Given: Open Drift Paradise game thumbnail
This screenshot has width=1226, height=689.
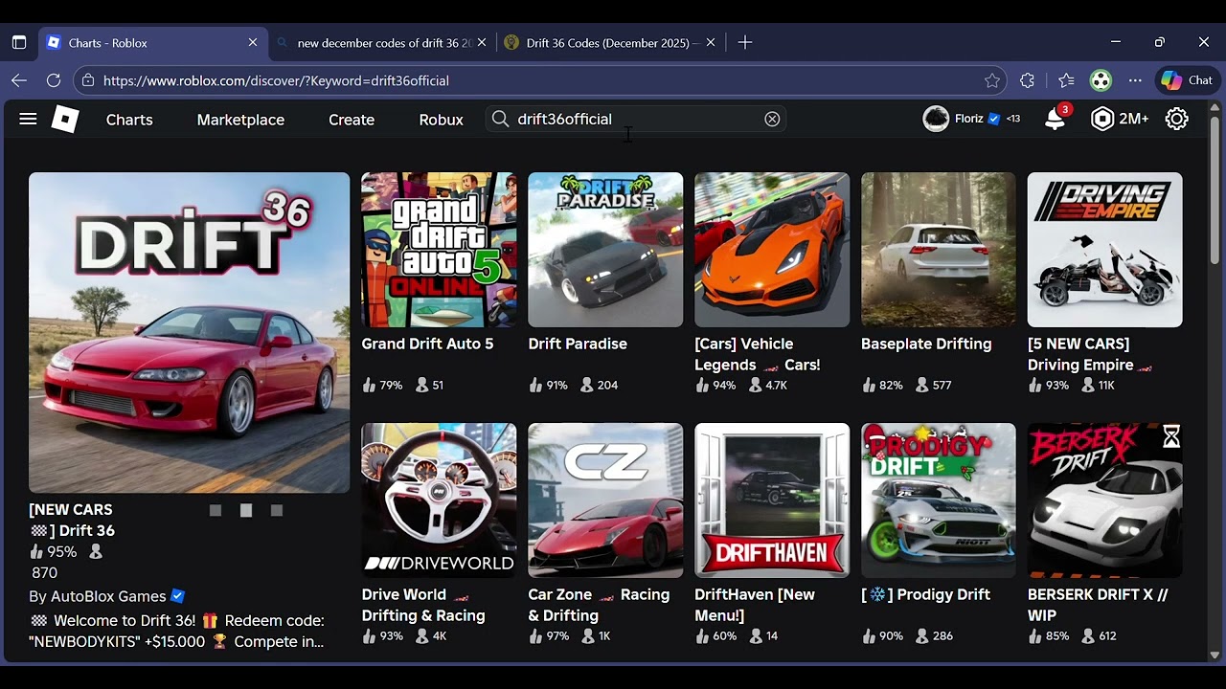Looking at the screenshot, I should pos(605,250).
